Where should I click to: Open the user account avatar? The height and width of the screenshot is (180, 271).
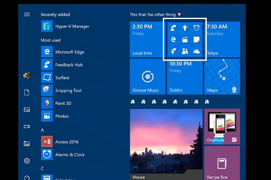tap(27, 75)
